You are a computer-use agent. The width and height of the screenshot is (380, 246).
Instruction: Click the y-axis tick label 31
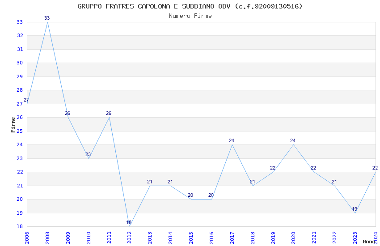(20, 50)
